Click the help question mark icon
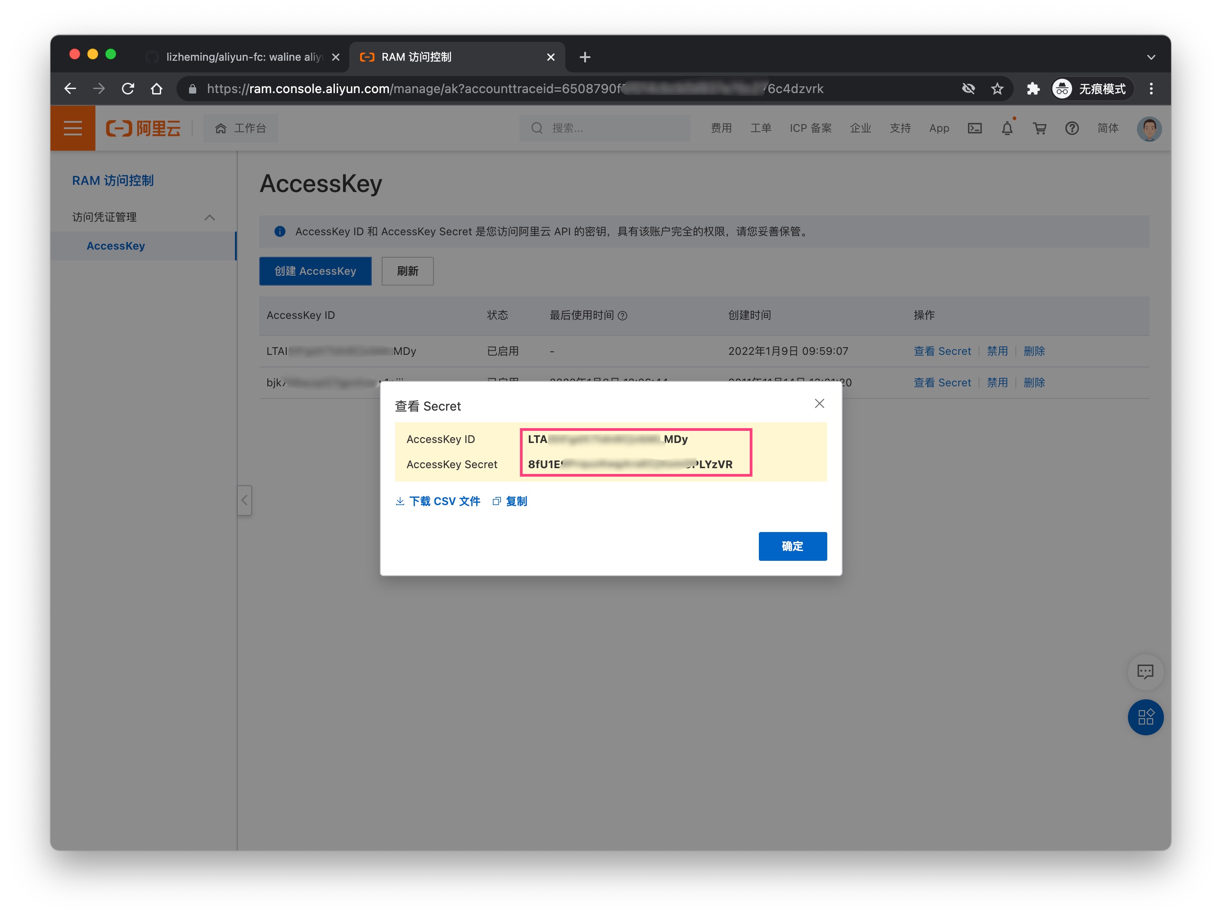 [1071, 129]
